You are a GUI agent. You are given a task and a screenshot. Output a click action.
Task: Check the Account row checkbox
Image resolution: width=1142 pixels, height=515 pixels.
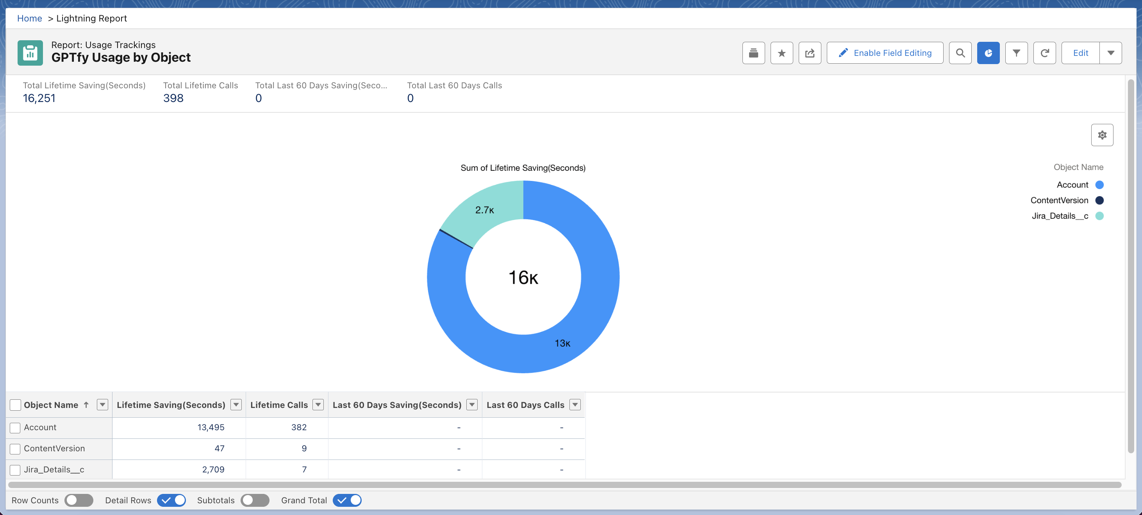[x=15, y=427]
